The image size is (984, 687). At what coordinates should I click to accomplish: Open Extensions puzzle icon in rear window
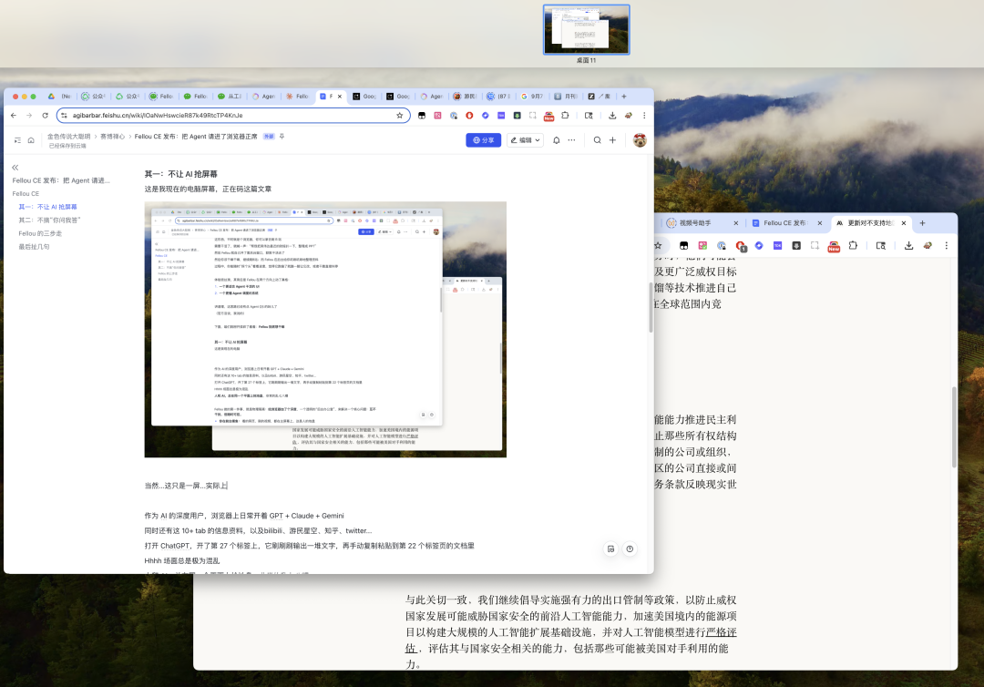(x=853, y=246)
